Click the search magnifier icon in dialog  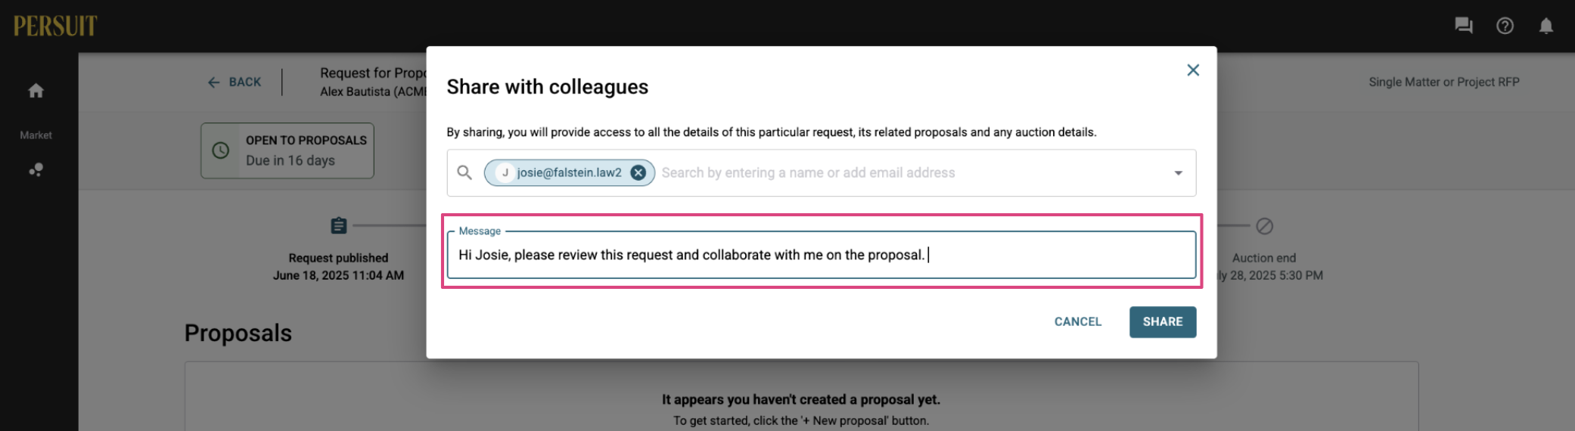[x=464, y=172]
